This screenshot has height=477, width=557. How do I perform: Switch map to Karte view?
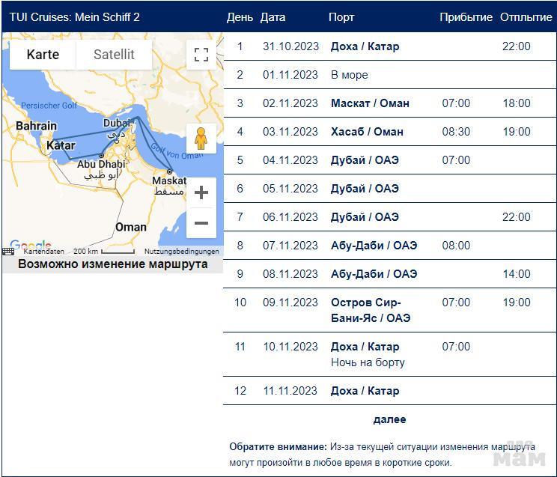click(43, 55)
